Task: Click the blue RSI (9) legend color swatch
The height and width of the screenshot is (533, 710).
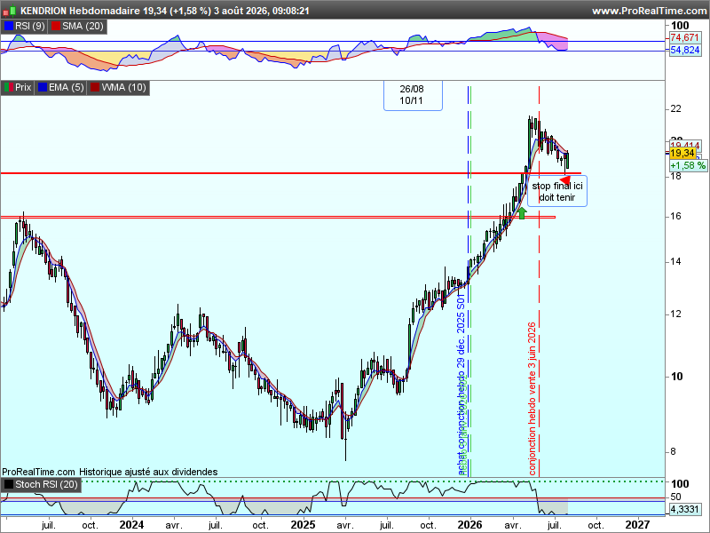Action: click(9, 27)
